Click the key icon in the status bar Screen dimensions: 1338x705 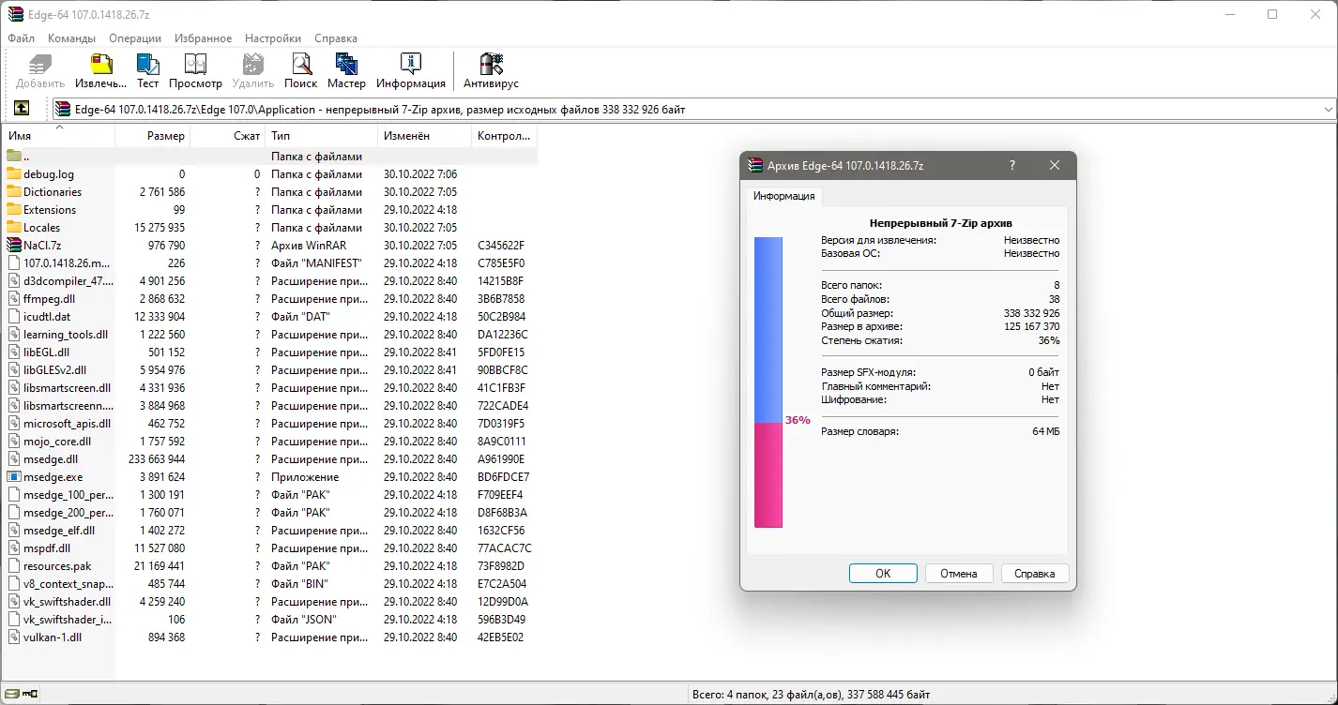click(29, 694)
